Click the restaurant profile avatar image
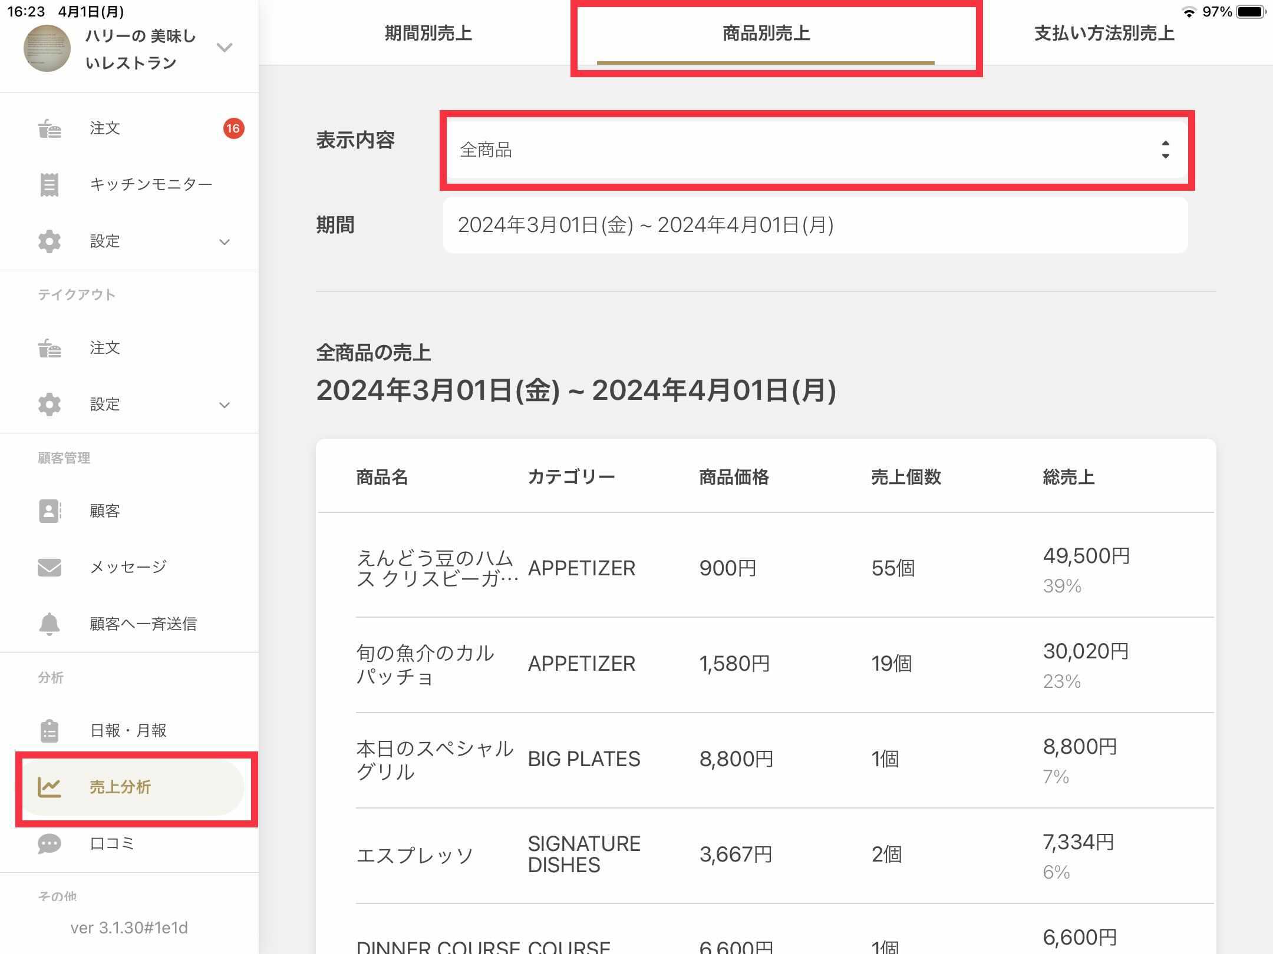The width and height of the screenshot is (1273, 954). click(47, 48)
